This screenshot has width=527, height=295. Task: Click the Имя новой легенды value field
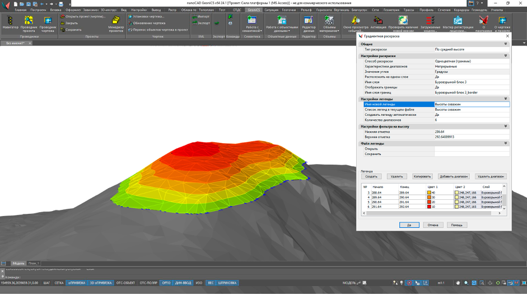pos(472,104)
